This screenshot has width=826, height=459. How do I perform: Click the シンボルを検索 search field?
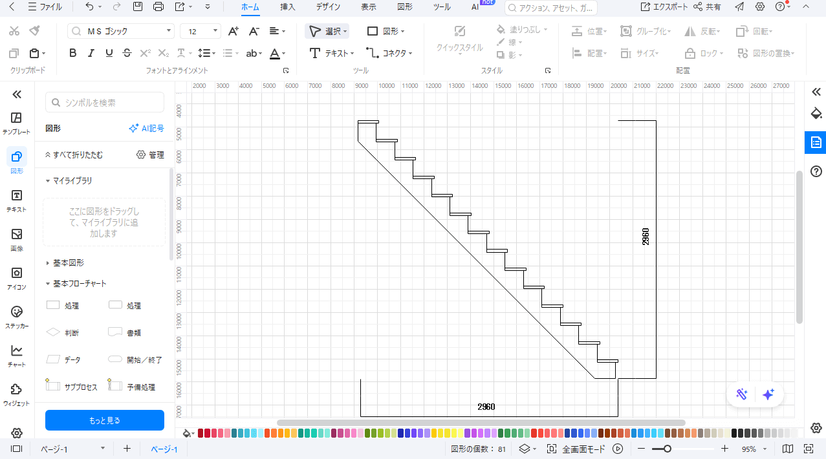click(x=105, y=102)
